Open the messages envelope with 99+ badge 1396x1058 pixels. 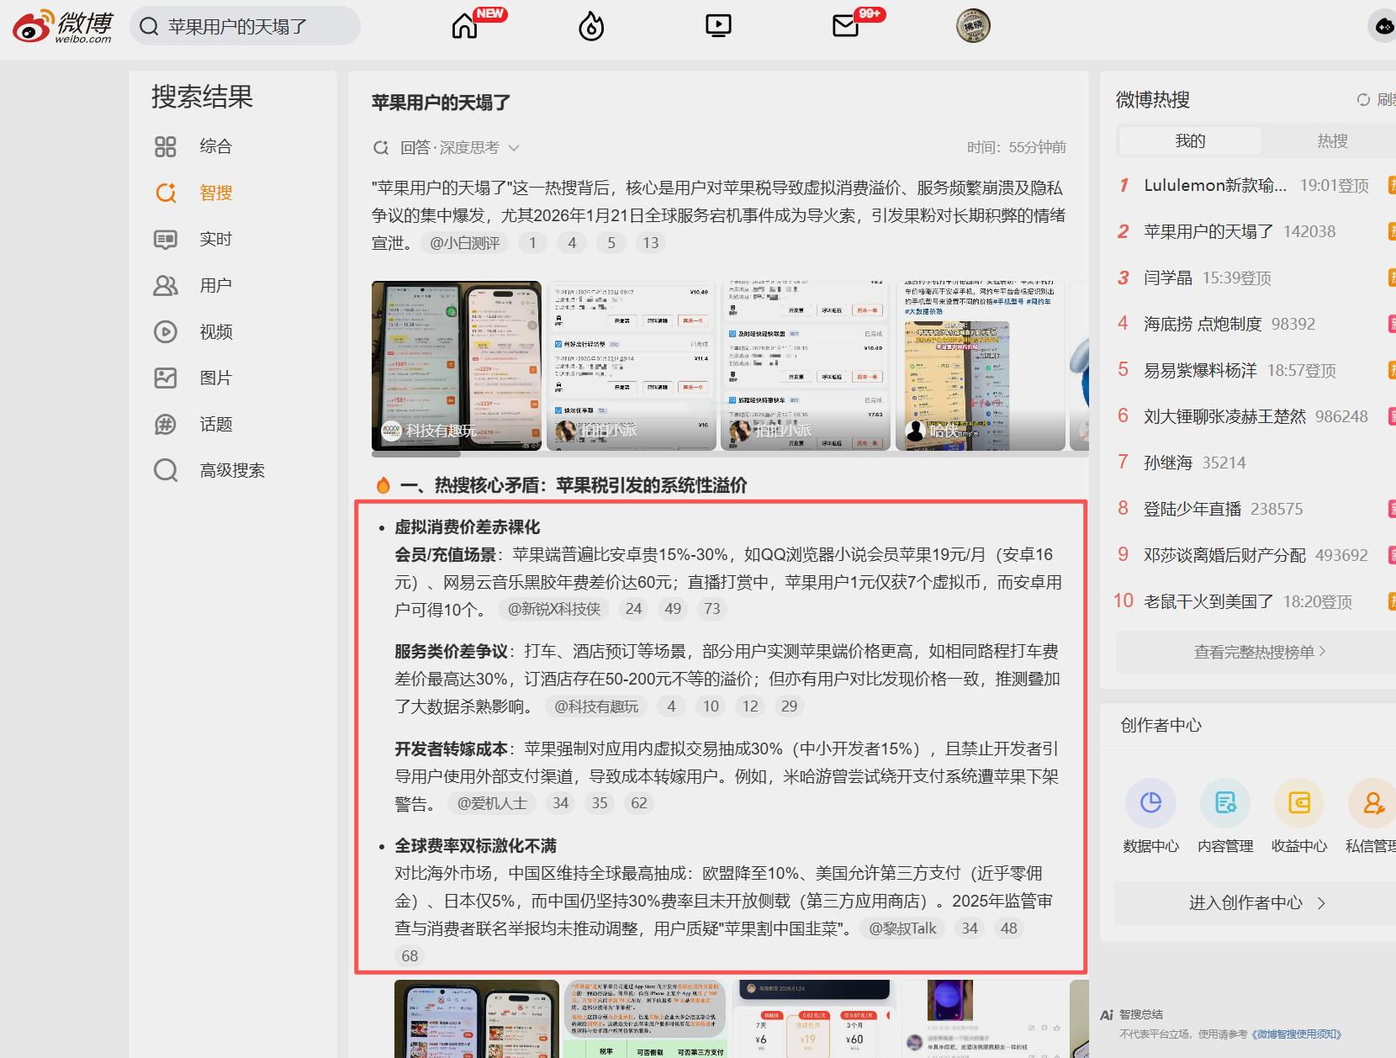[x=843, y=25]
